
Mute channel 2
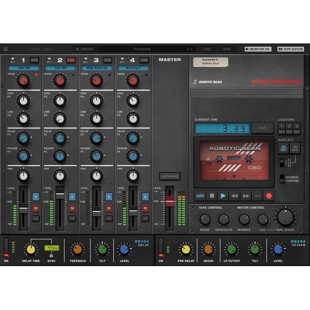72,208
